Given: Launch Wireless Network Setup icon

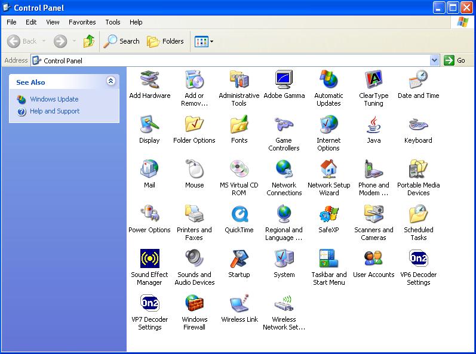Looking at the screenshot, I should coord(284,303).
